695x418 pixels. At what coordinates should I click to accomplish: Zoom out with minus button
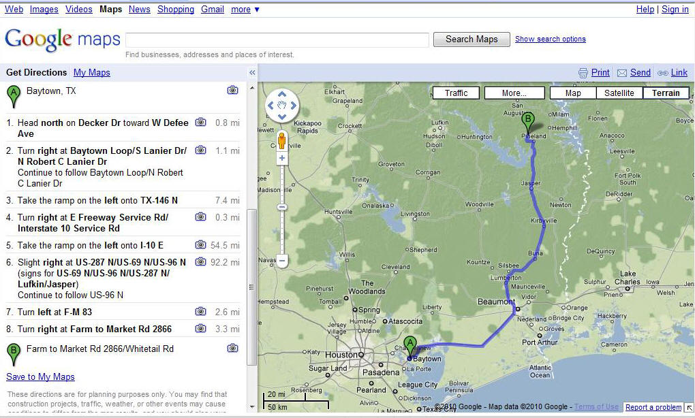[281, 260]
